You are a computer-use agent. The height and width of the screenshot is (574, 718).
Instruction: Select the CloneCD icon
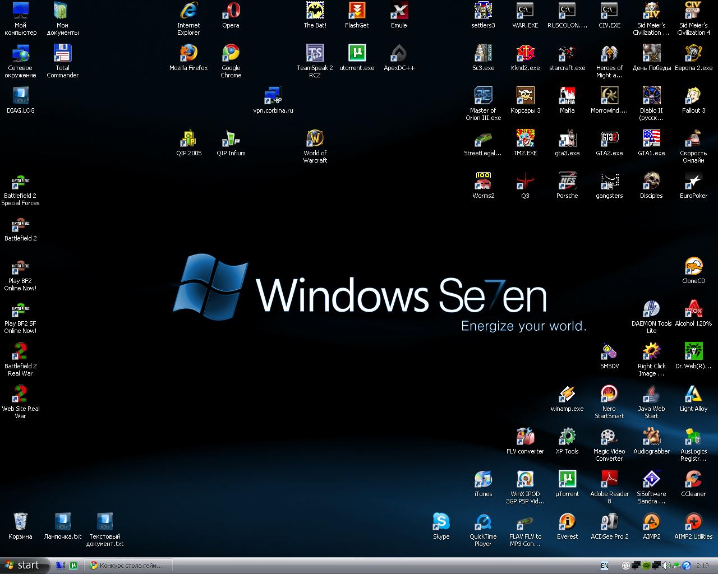pyautogui.click(x=693, y=266)
